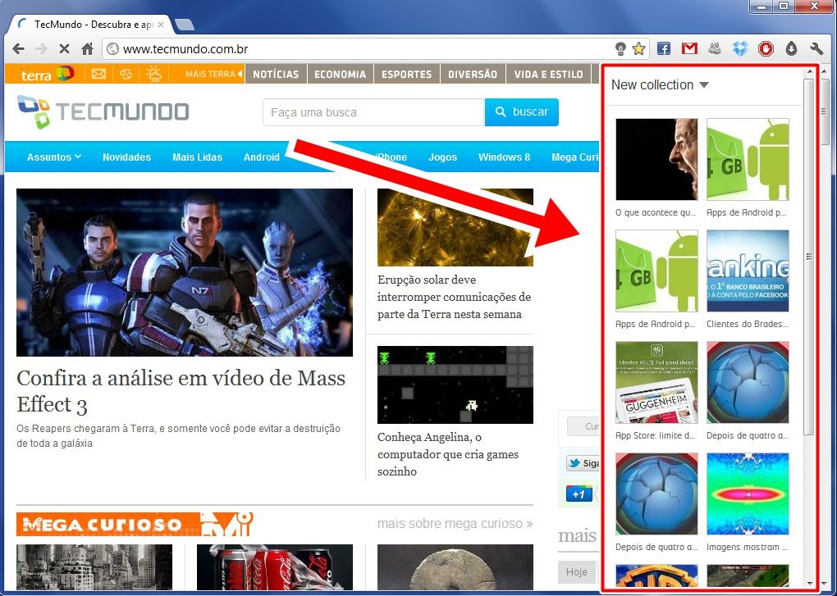
Task: Click the TecMundo logo
Action: tap(103, 112)
